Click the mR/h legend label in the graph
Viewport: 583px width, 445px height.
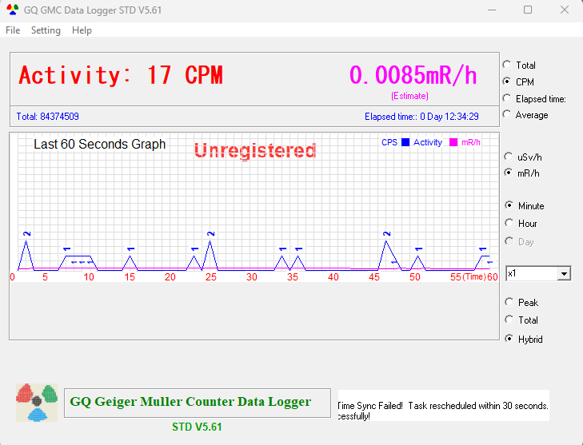coord(471,142)
